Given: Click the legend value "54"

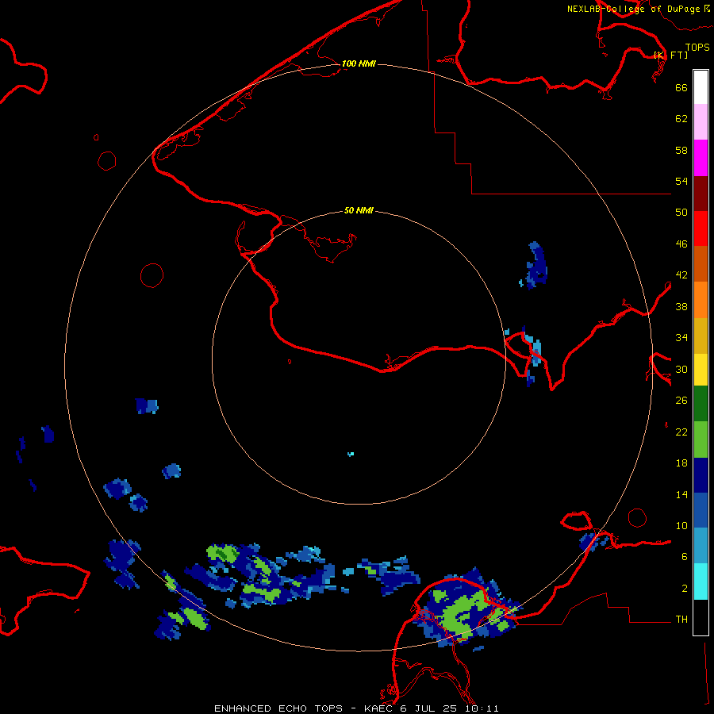Looking at the screenshot, I should [681, 181].
